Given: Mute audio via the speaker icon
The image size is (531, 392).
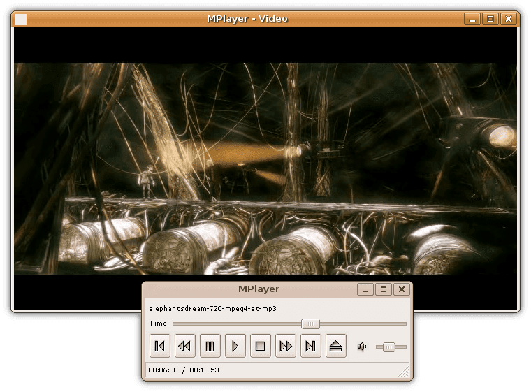Looking at the screenshot, I should [362, 347].
